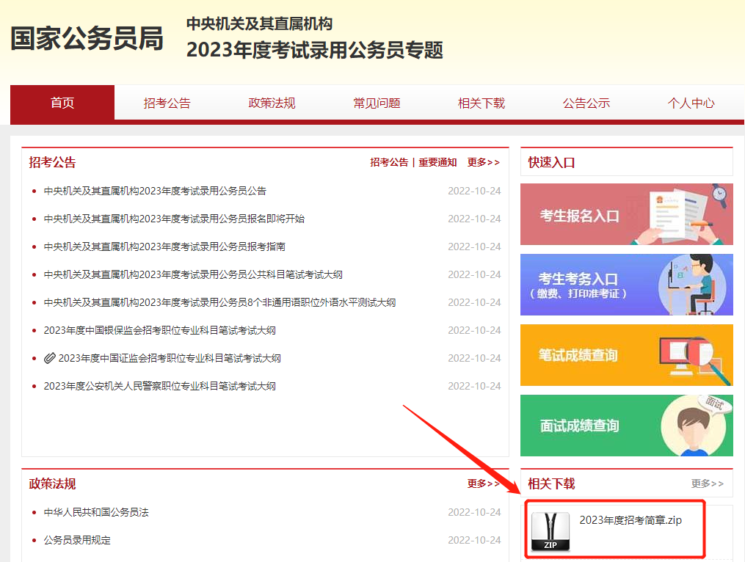Select the 公告公示 navigation tab
Viewport: 745px width, 562px height.
(x=586, y=103)
